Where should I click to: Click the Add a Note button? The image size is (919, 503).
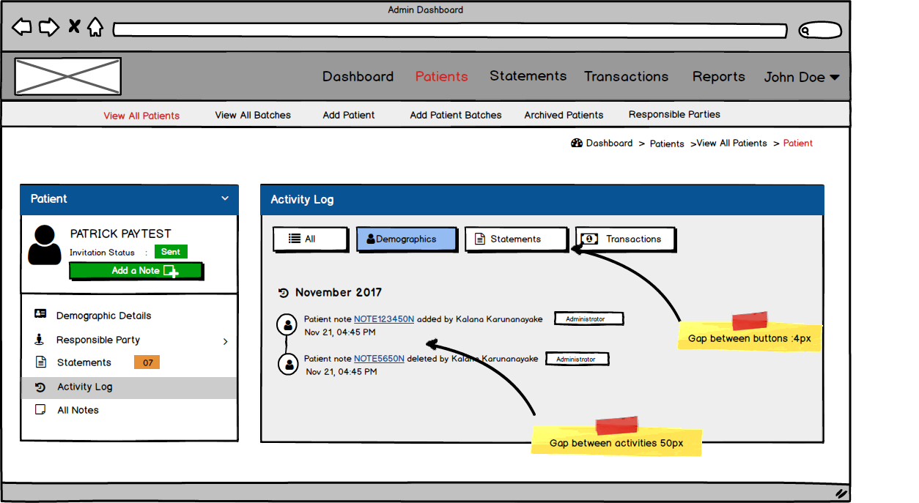[136, 271]
